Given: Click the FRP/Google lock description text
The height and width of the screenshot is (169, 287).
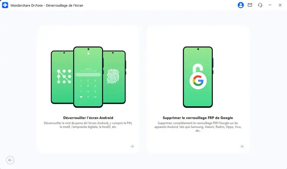Looking at the screenshot, I should (198, 127).
